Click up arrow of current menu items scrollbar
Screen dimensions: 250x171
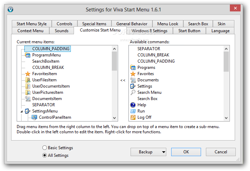point(114,49)
